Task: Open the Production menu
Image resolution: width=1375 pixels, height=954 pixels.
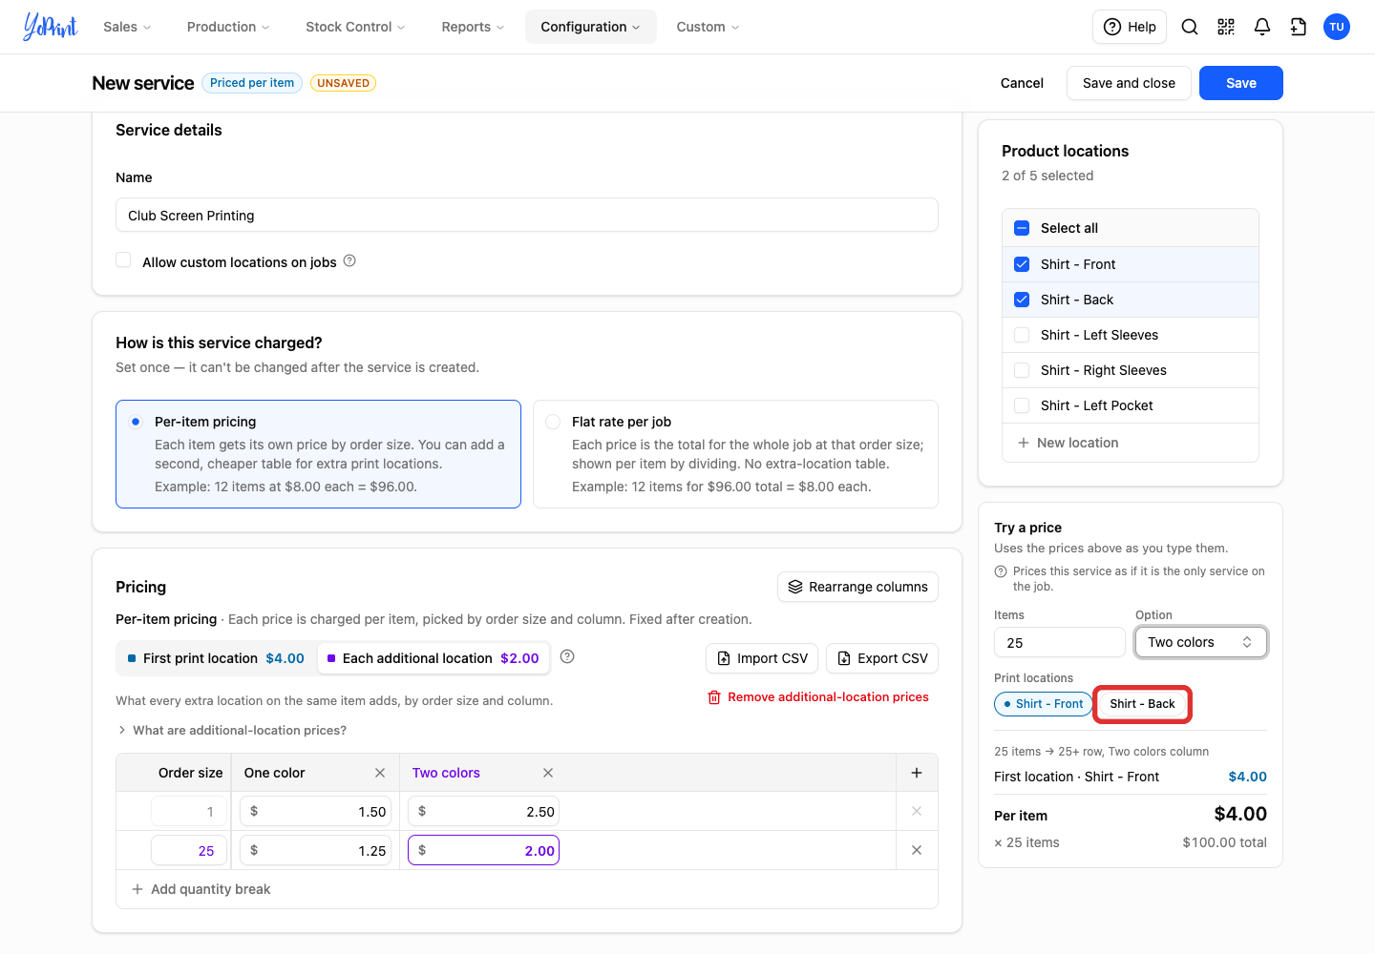Action: (x=228, y=27)
